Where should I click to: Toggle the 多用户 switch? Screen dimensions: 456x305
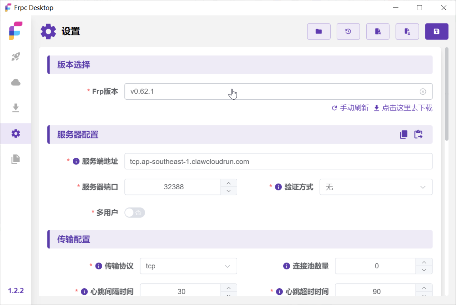click(x=135, y=213)
